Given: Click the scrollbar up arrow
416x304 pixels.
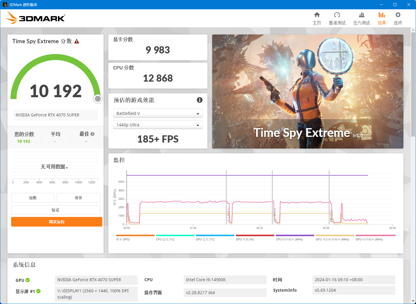Looking at the screenshot, I should [413, 30].
